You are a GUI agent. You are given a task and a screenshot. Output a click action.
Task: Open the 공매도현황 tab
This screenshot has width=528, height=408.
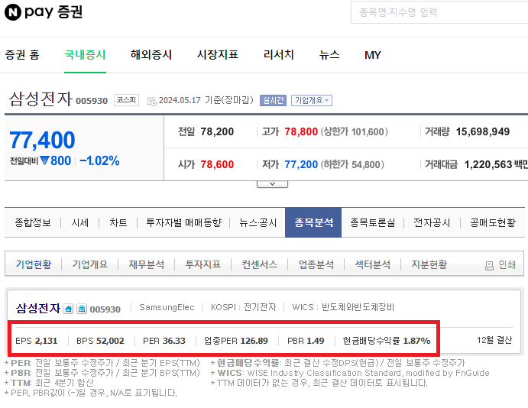493,222
